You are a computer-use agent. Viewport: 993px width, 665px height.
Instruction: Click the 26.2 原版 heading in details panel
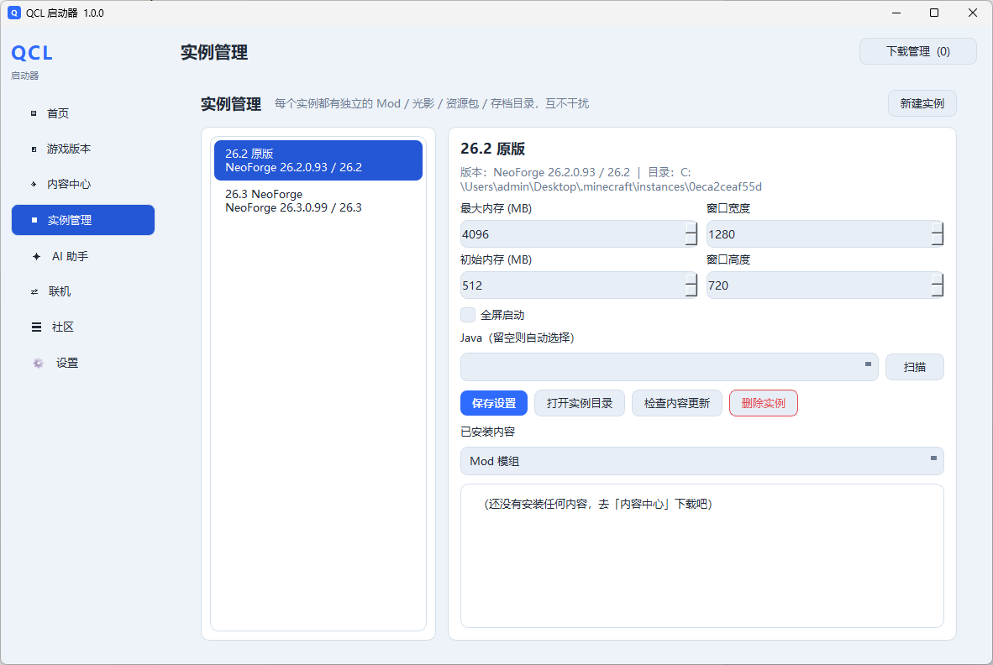tap(492, 149)
